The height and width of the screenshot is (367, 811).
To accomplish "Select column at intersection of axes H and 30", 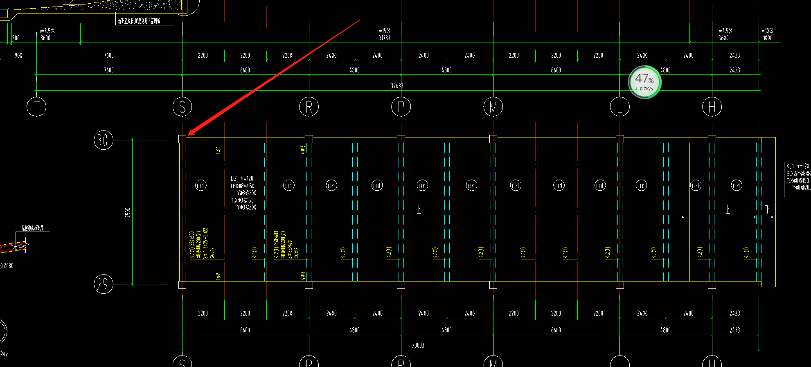I will 712,139.
